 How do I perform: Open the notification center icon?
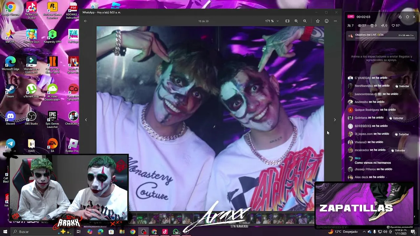tap(413, 232)
